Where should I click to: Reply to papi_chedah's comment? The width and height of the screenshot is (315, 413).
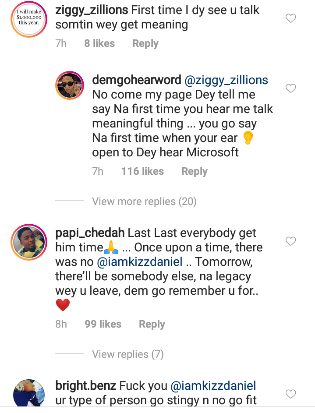pyautogui.click(x=152, y=324)
